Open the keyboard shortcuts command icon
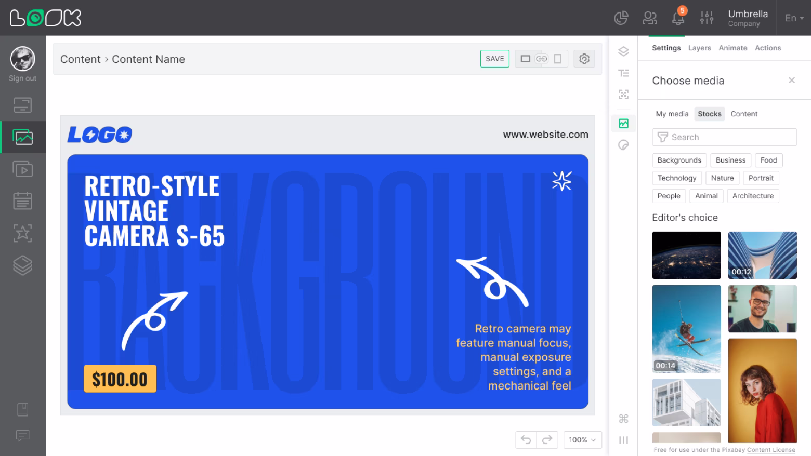Screen dimensions: 811x456 624,419
